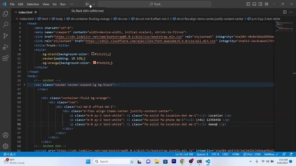Toggle the Primary Side Bar layout
The width and height of the screenshot is (296, 166).
pos(248,4)
